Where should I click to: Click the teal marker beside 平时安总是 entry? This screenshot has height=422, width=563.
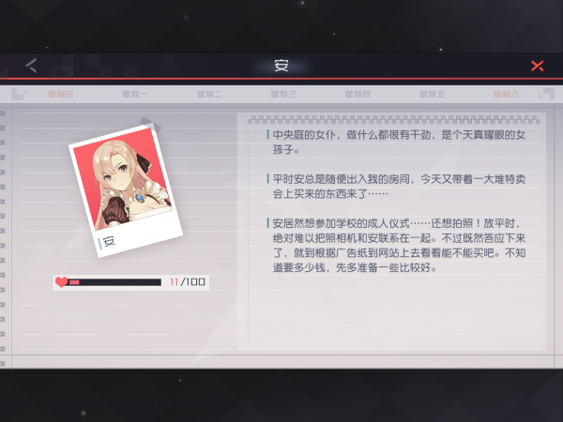click(x=267, y=178)
